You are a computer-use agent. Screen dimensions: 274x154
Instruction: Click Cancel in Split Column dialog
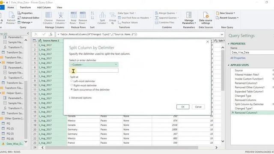point(198,107)
